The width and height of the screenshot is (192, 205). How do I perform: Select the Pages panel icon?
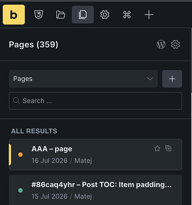(x=83, y=14)
